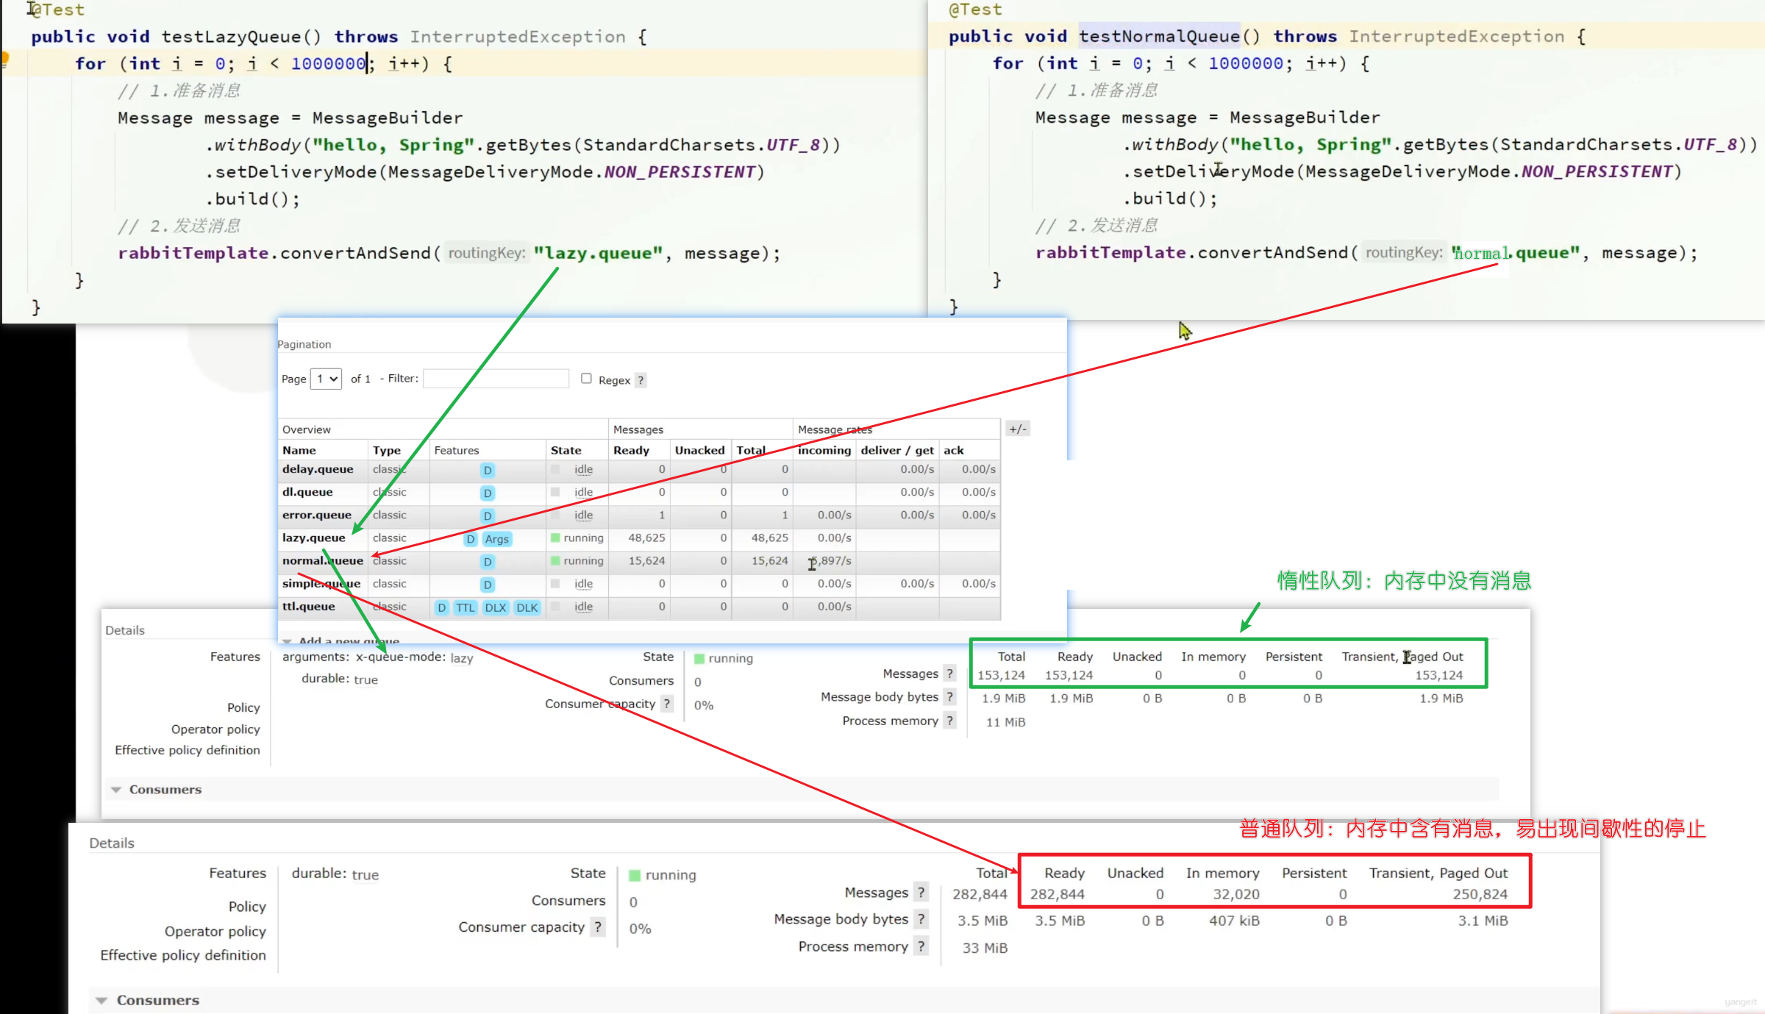Click the D feature badge for lazy.queue
This screenshot has height=1014, width=1765.
point(471,539)
